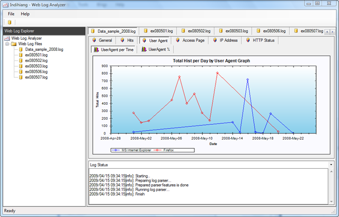The image size is (339, 217).
Task: Open the IP Address tab
Action: (x=226, y=40)
